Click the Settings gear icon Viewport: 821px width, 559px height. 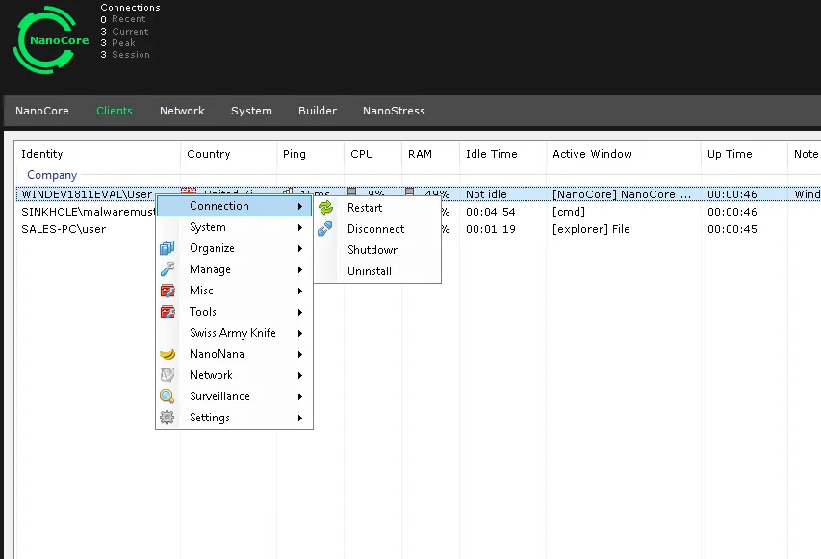[x=167, y=418]
